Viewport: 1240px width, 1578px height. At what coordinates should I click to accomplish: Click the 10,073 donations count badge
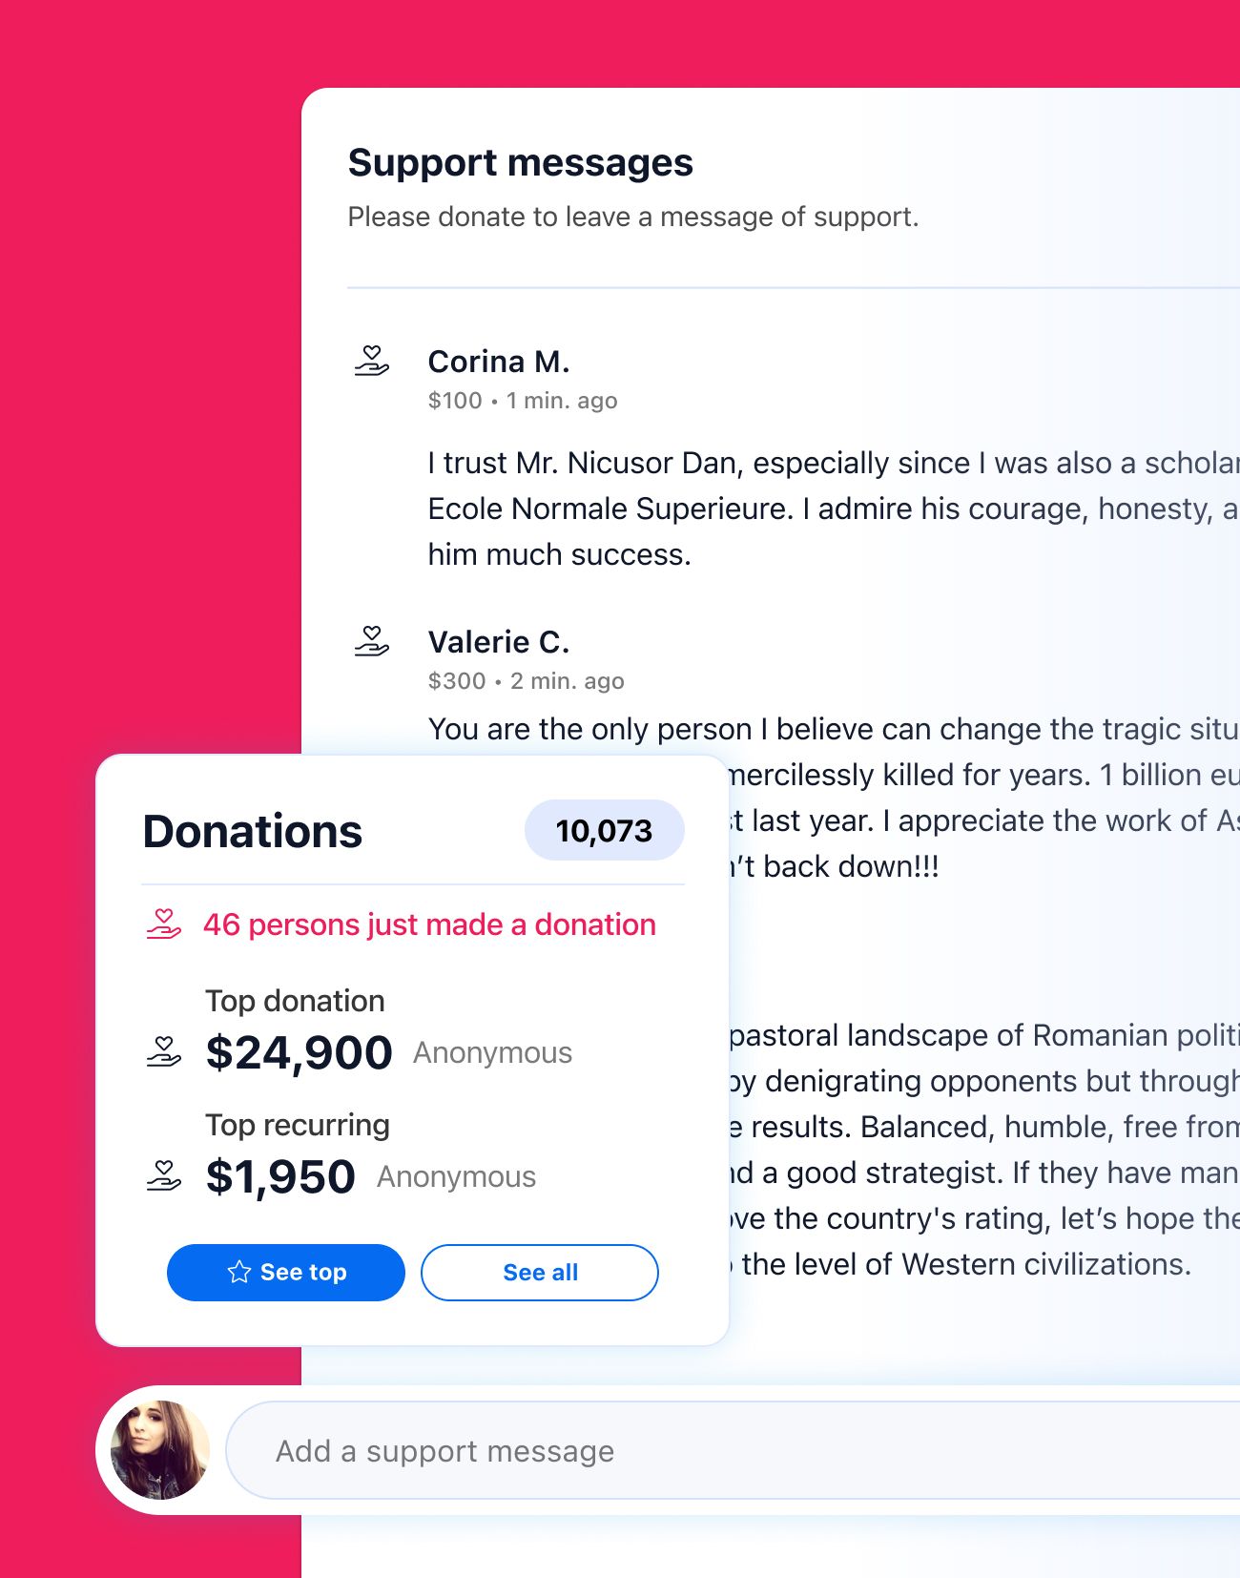coord(604,830)
